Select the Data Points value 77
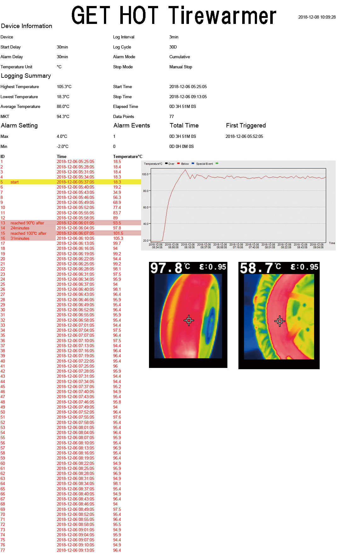The width and height of the screenshot is (337, 553). click(x=172, y=117)
